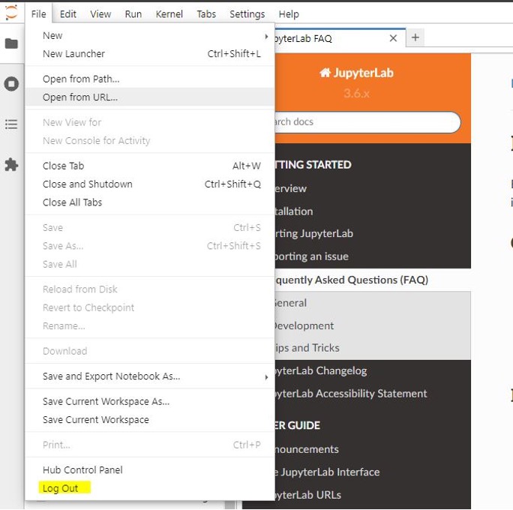Open the Development FAQ section link
Image resolution: width=513 pixels, height=510 pixels.
pyautogui.click(x=304, y=325)
